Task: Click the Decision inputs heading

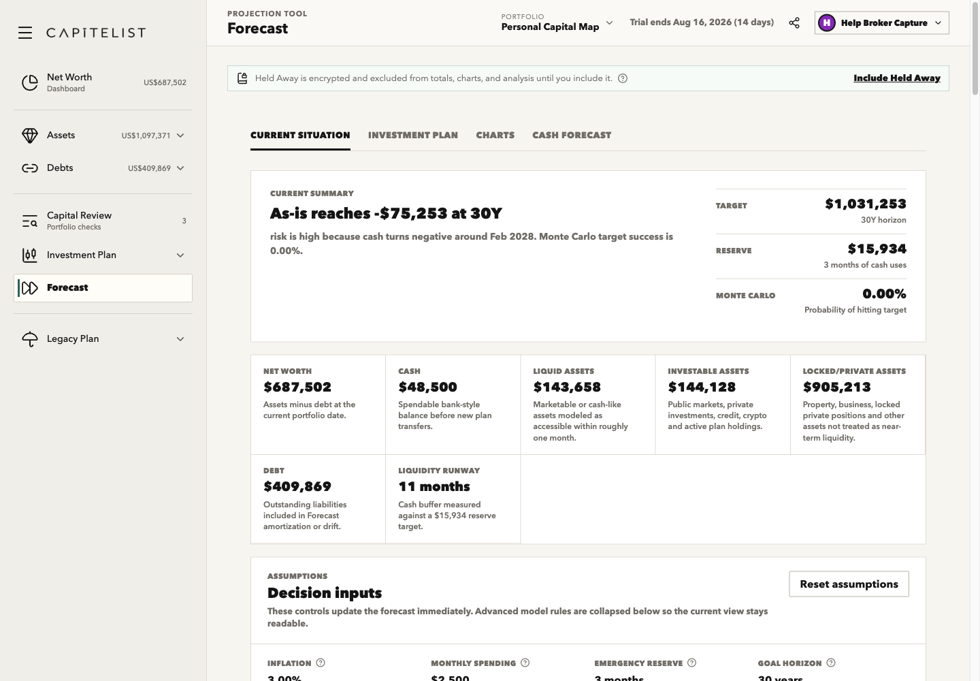Action: [x=325, y=592]
